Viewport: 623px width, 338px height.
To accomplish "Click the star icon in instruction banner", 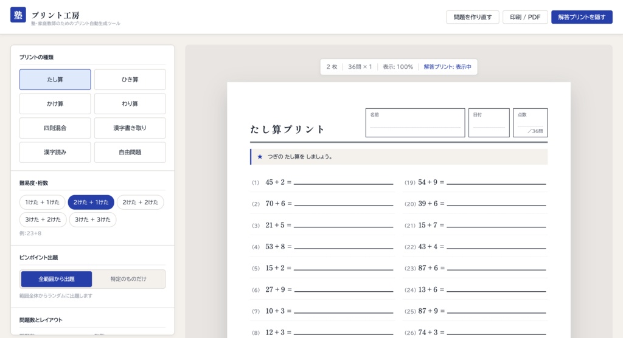I will point(260,156).
